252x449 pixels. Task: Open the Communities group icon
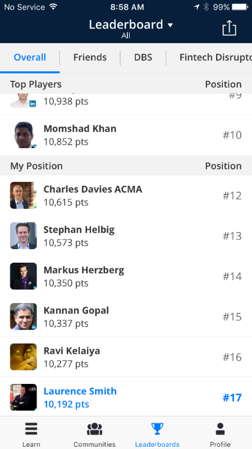[94, 429]
